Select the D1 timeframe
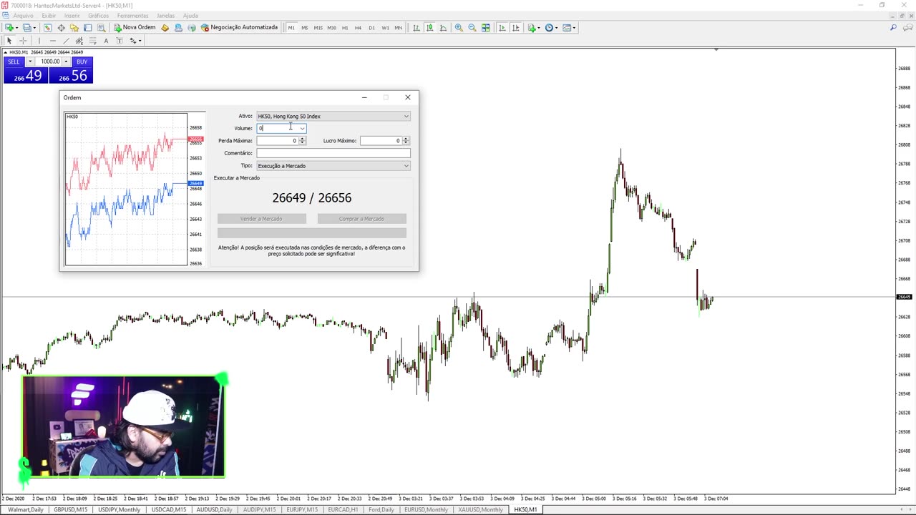The width and height of the screenshot is (916, 515). coord(371,27)
